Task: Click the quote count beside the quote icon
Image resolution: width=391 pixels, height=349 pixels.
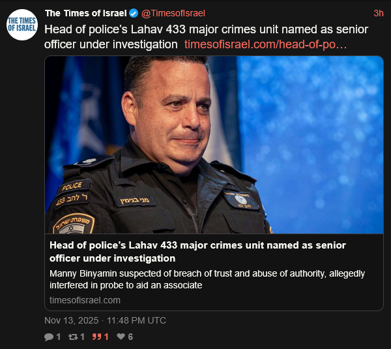Action: [x=106, y=337]
